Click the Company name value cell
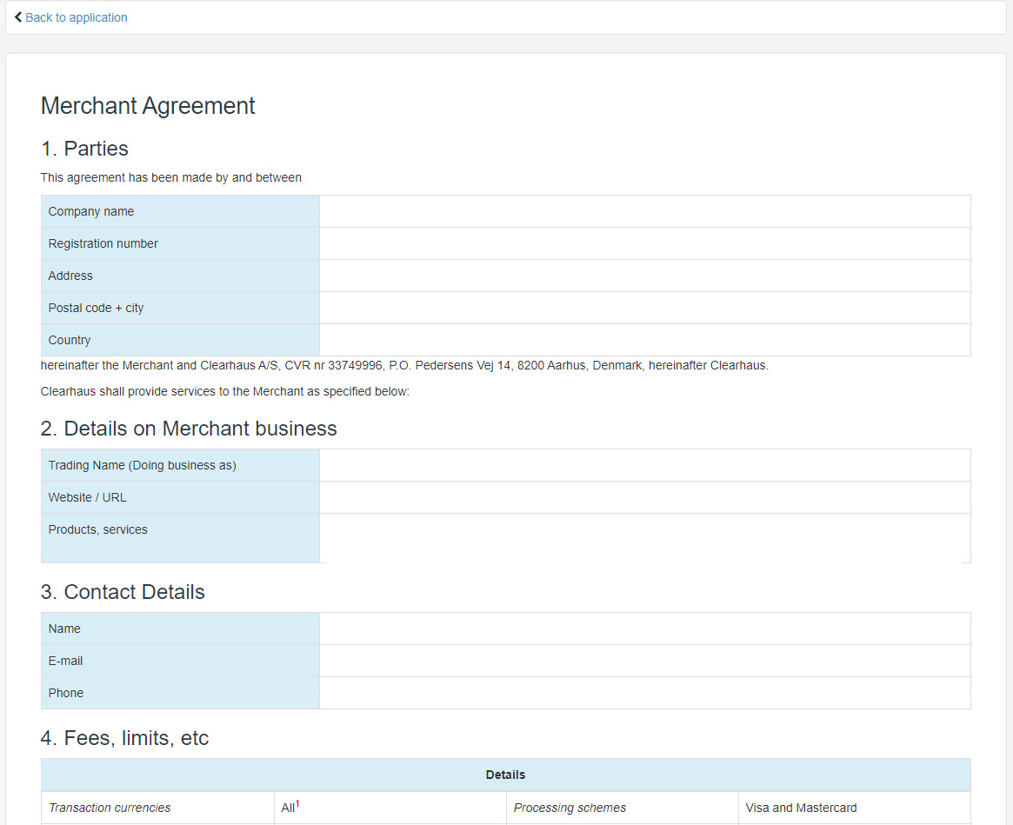Image resolution: width=1013 pixels, height=825 pixels. pyautogui.click(x=644, y=211)
